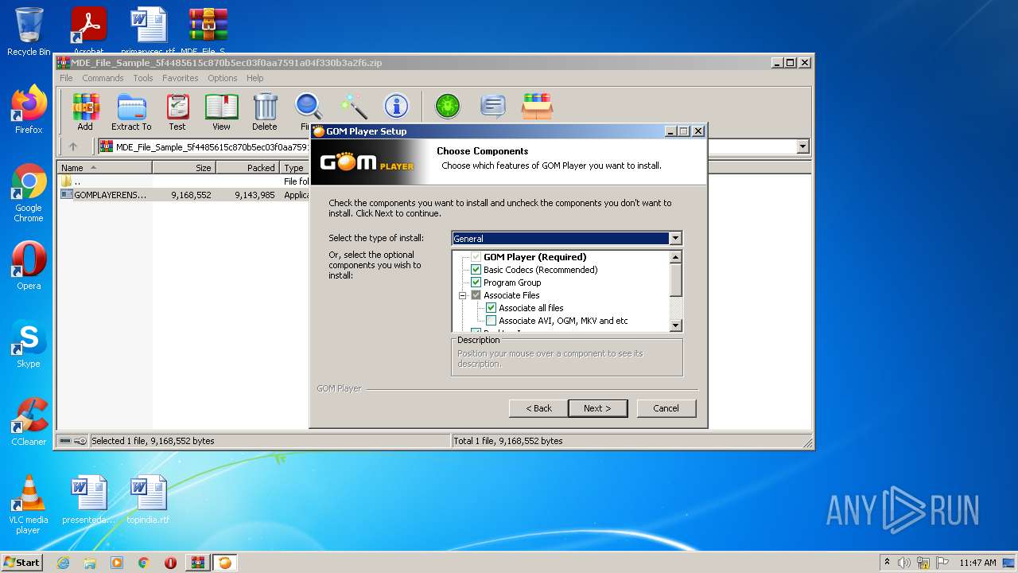Click the Extract To toolbar icon

131,111
